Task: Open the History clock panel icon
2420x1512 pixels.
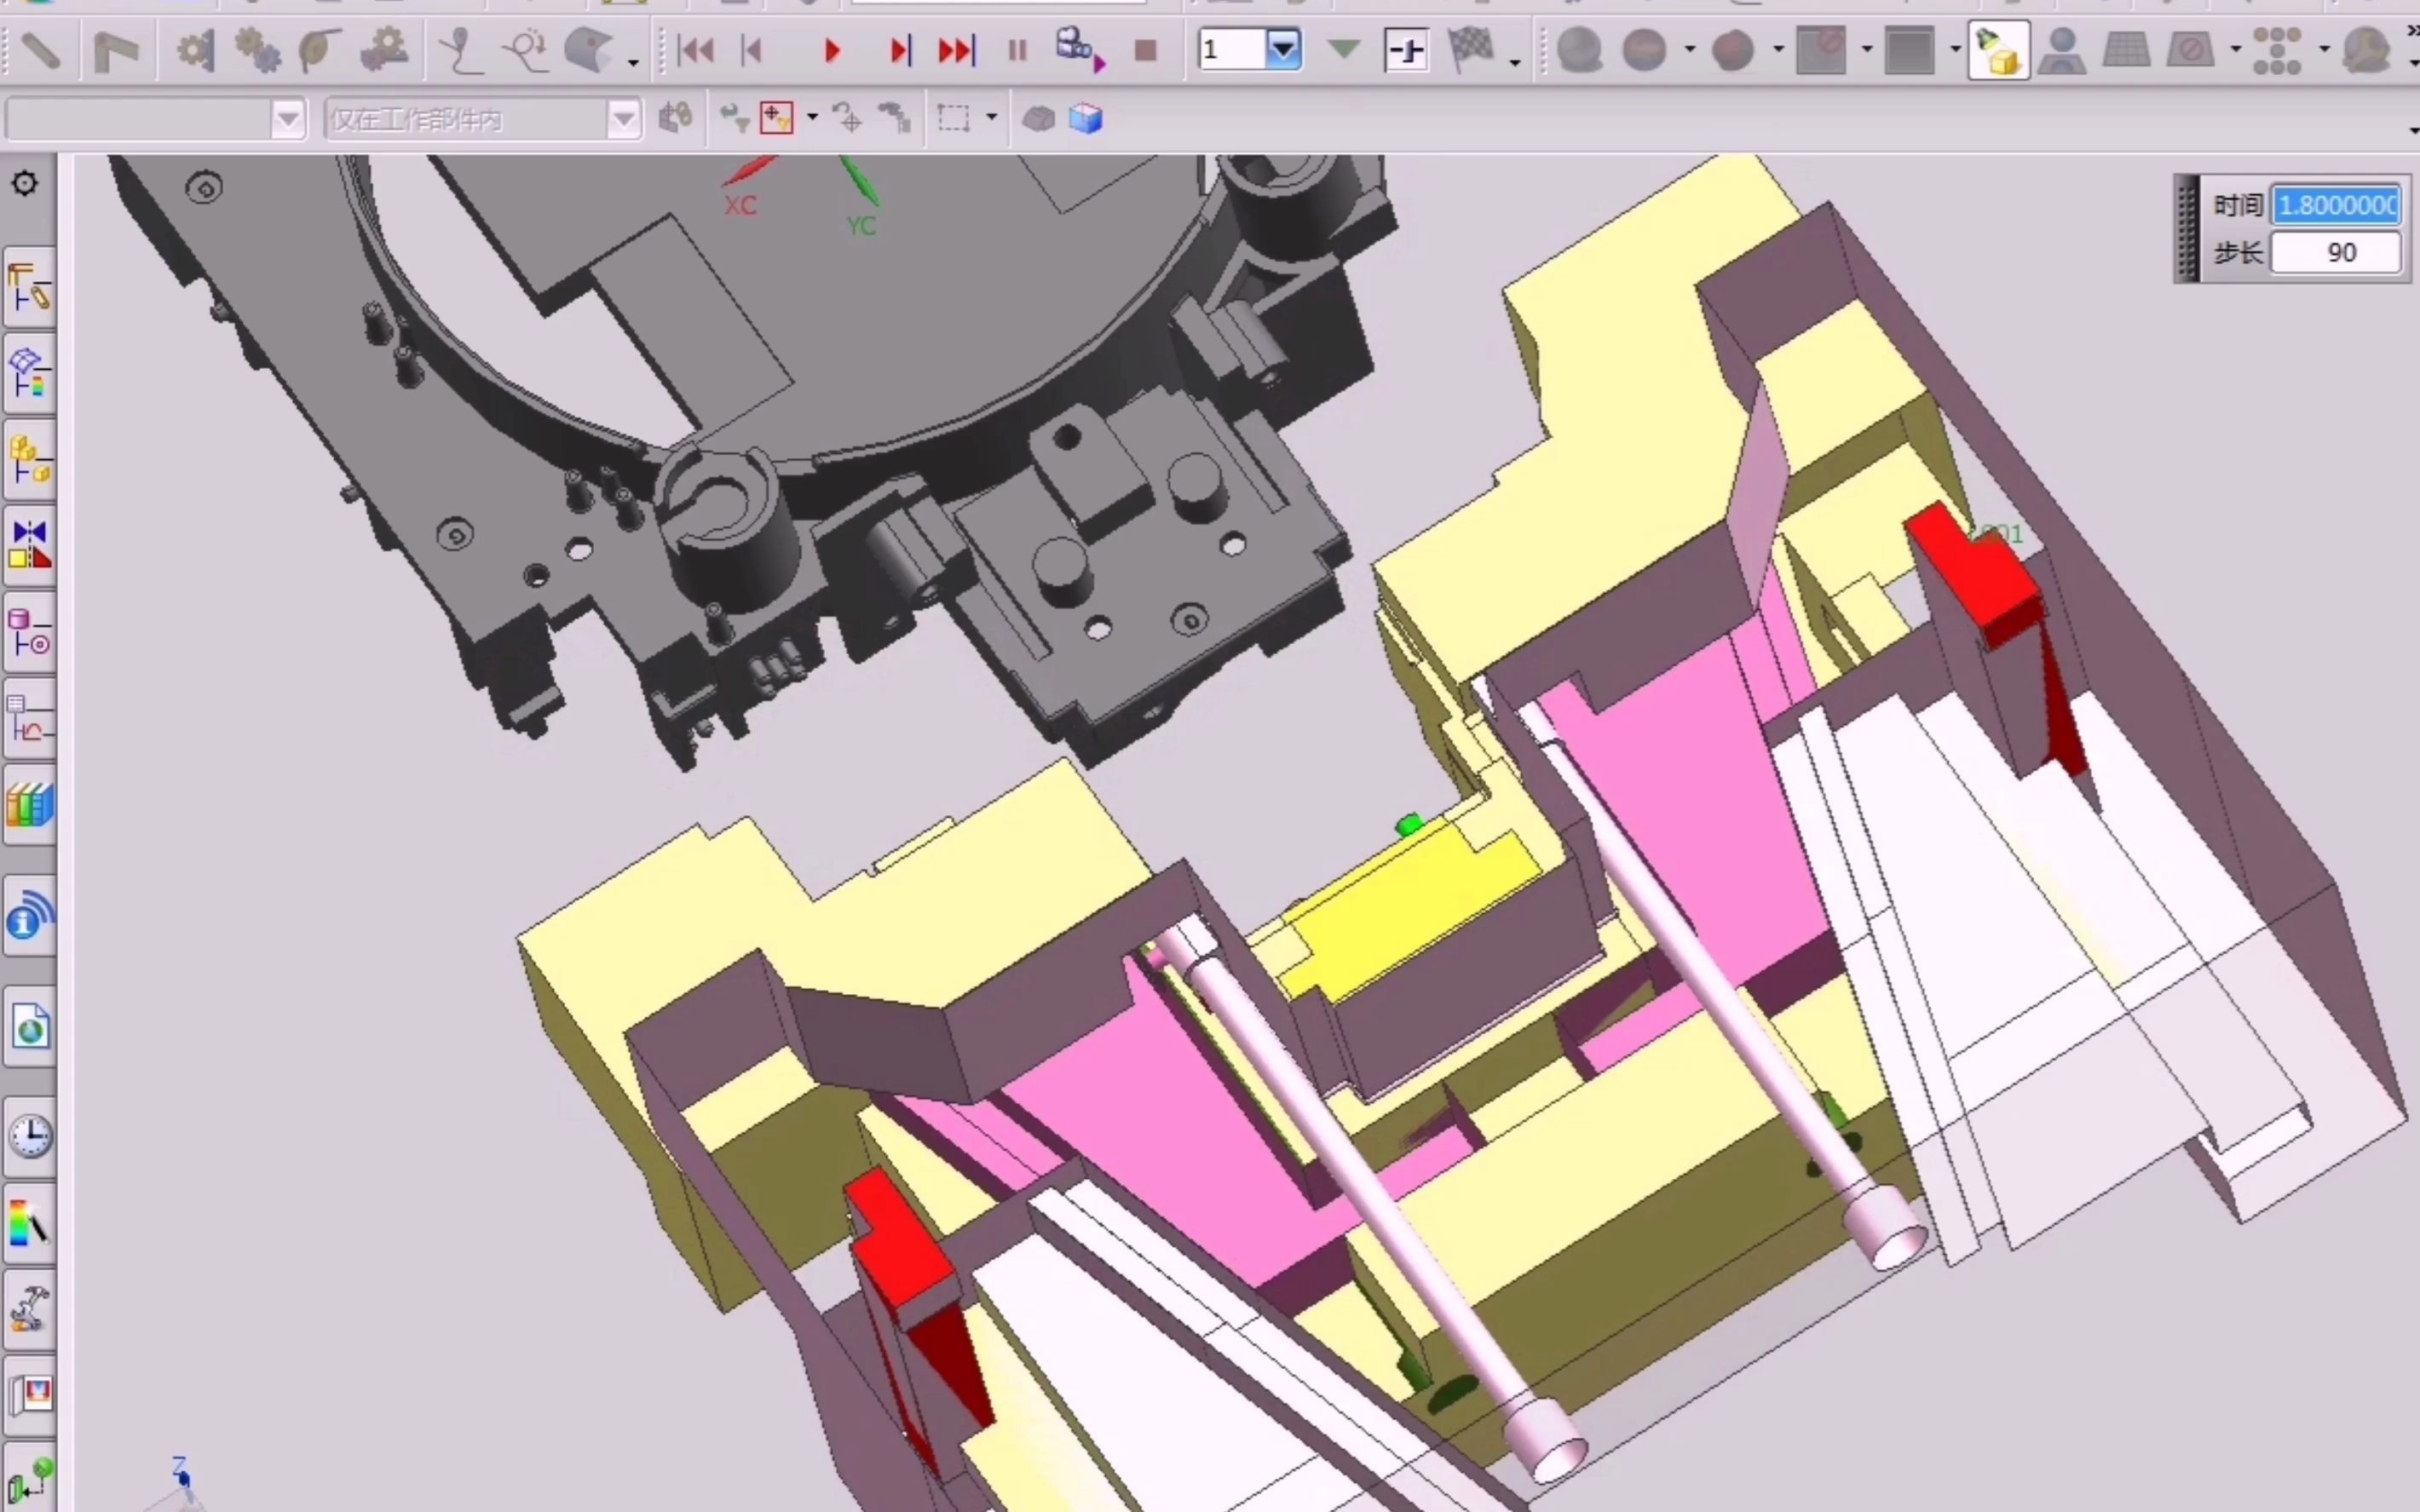Action: tap(30, 1137)
